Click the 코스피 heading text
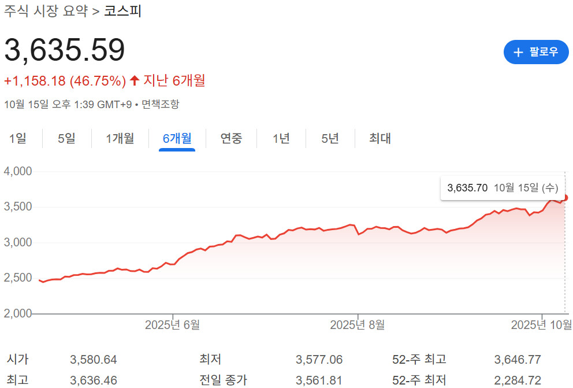The image size is (573, 388). (122, 12)
